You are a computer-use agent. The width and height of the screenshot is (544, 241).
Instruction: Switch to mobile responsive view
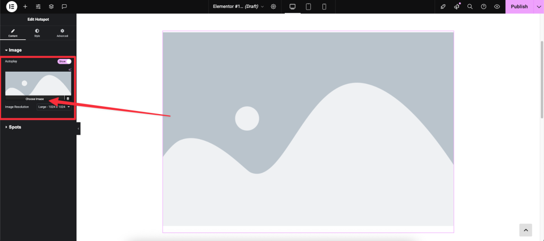324,6
